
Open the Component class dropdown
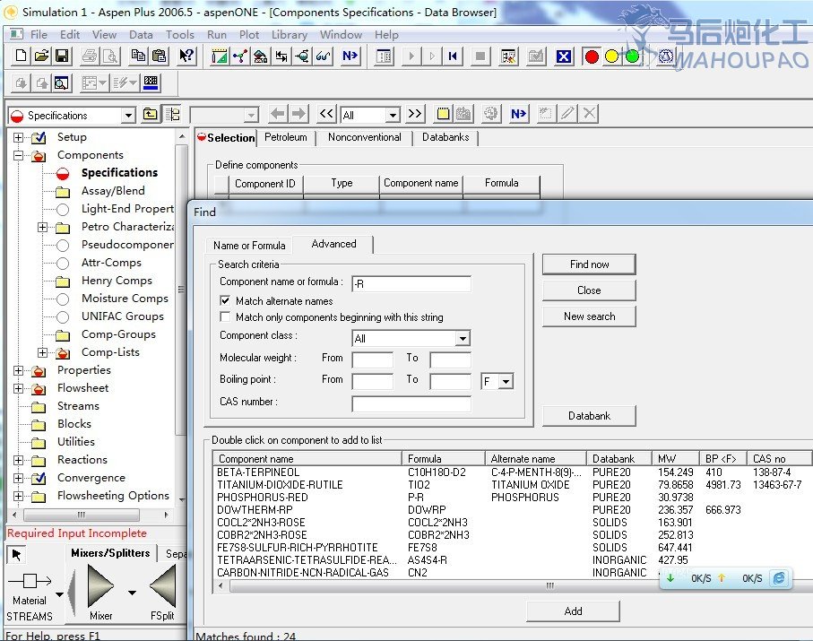point(462,339)
